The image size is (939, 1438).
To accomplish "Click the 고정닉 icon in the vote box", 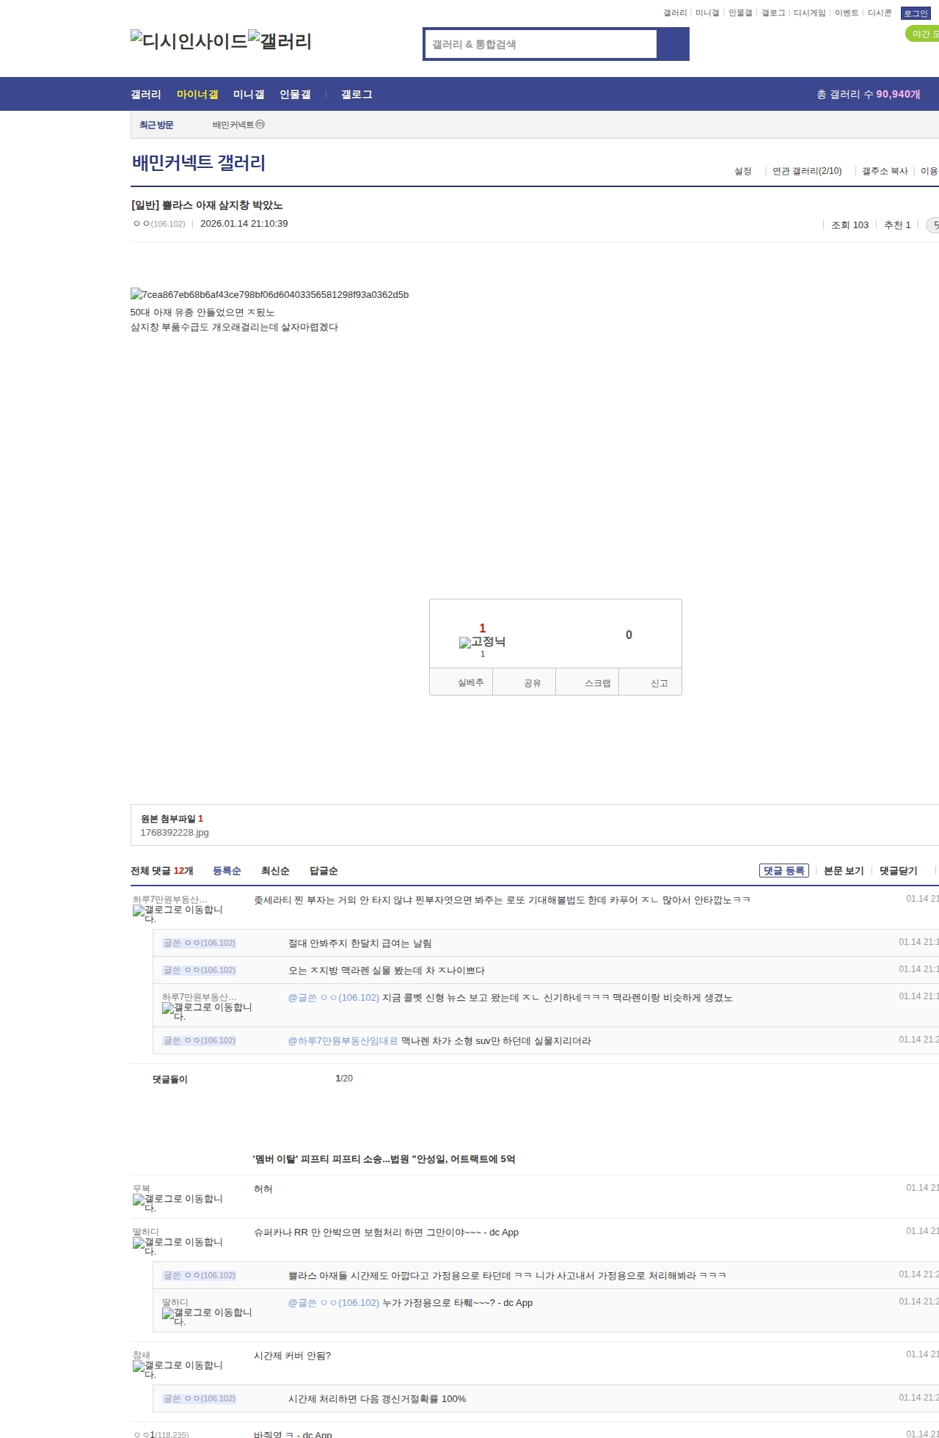I will coord(482,642).
